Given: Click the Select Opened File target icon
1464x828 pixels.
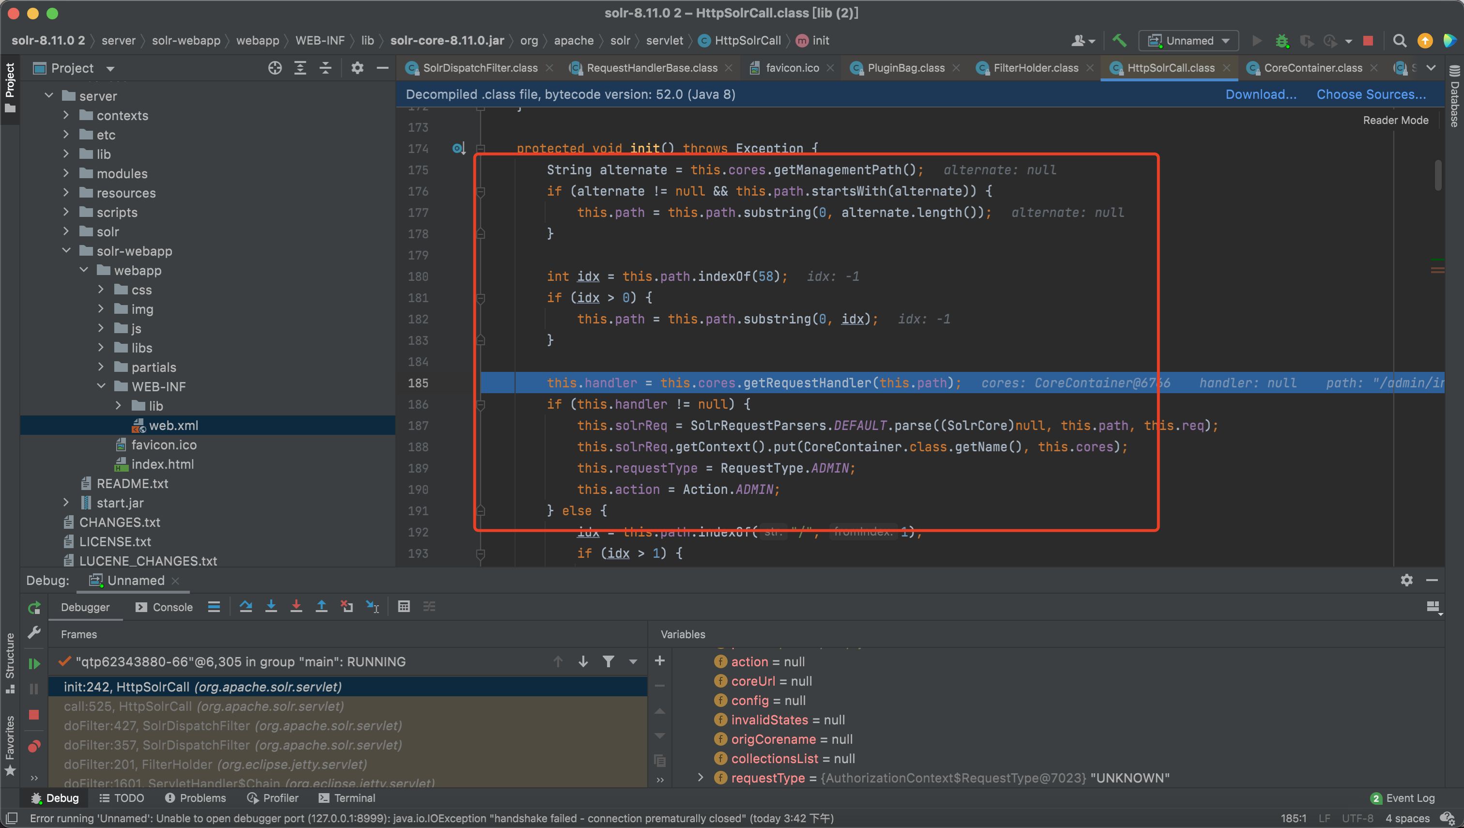Looking at the screenshot, I should click(275, 68).
